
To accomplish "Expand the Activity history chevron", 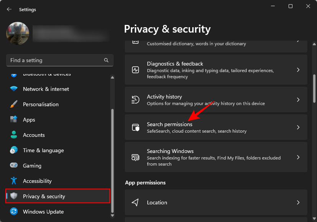I will tap(298, 100).
